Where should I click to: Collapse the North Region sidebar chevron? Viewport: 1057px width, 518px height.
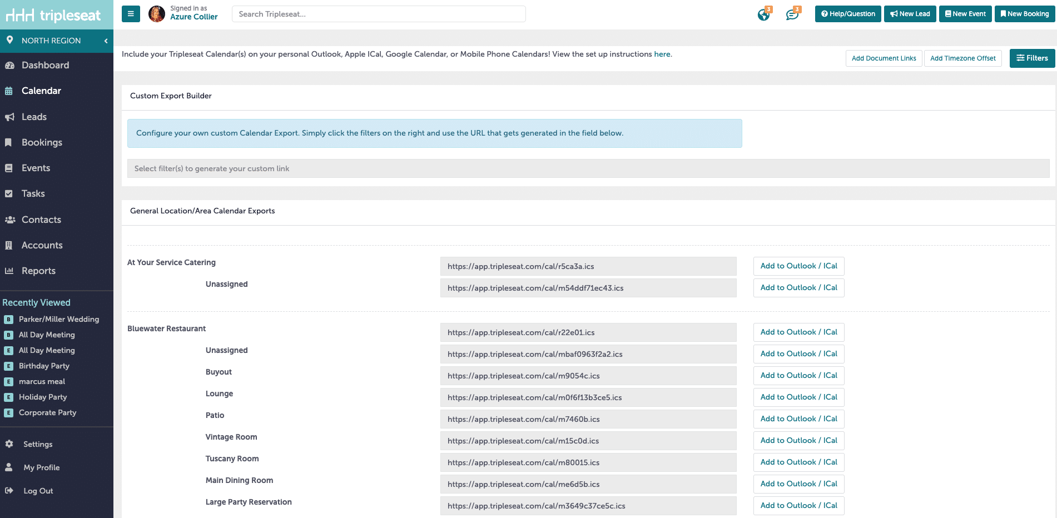[x=106, y=41]
